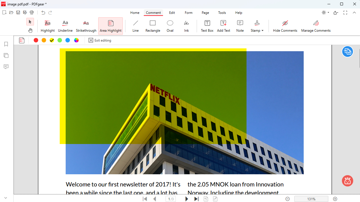Toggle Hide Comments
Image resolution: width=360 pixels, height=202 pixels.
(x=285, y=26)
